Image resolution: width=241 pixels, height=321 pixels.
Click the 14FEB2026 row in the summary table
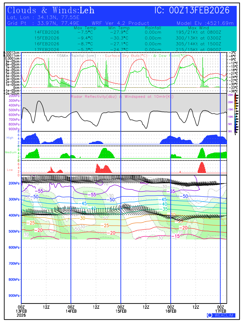click(x=47, y=32)
